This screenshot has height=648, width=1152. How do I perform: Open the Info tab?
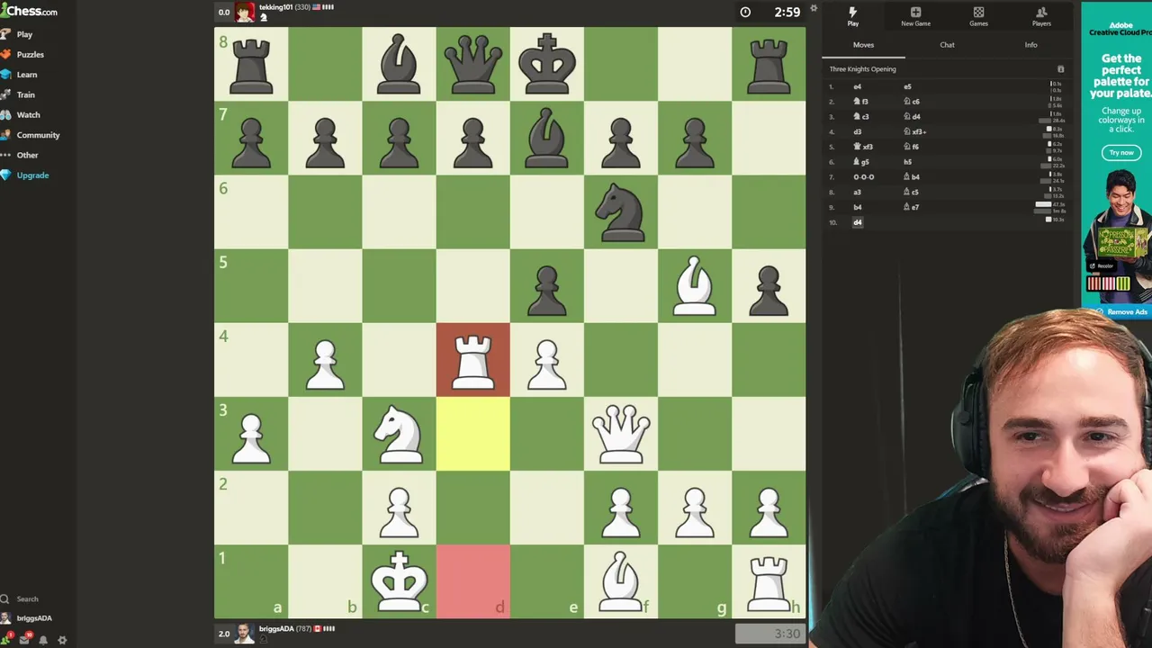pos(1030,45)
